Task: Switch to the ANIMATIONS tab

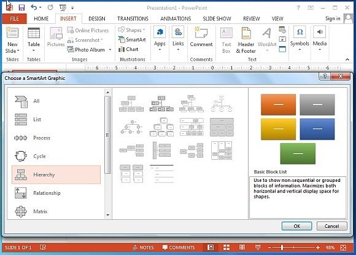Action: pos(176,18)
